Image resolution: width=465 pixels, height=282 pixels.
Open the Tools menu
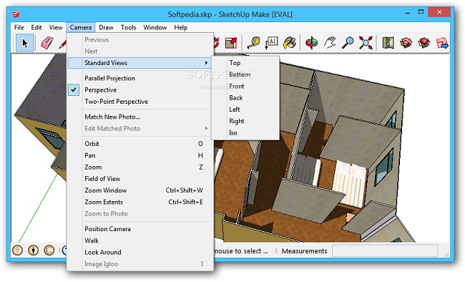(x=128, y=27)
